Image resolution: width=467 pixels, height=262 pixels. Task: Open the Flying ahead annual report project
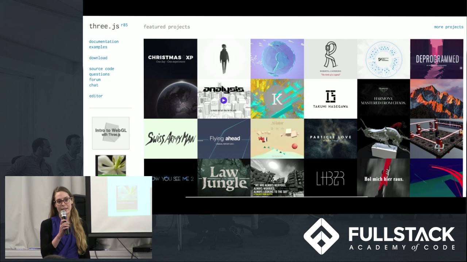pyautogui.click(x=224, y=139)
